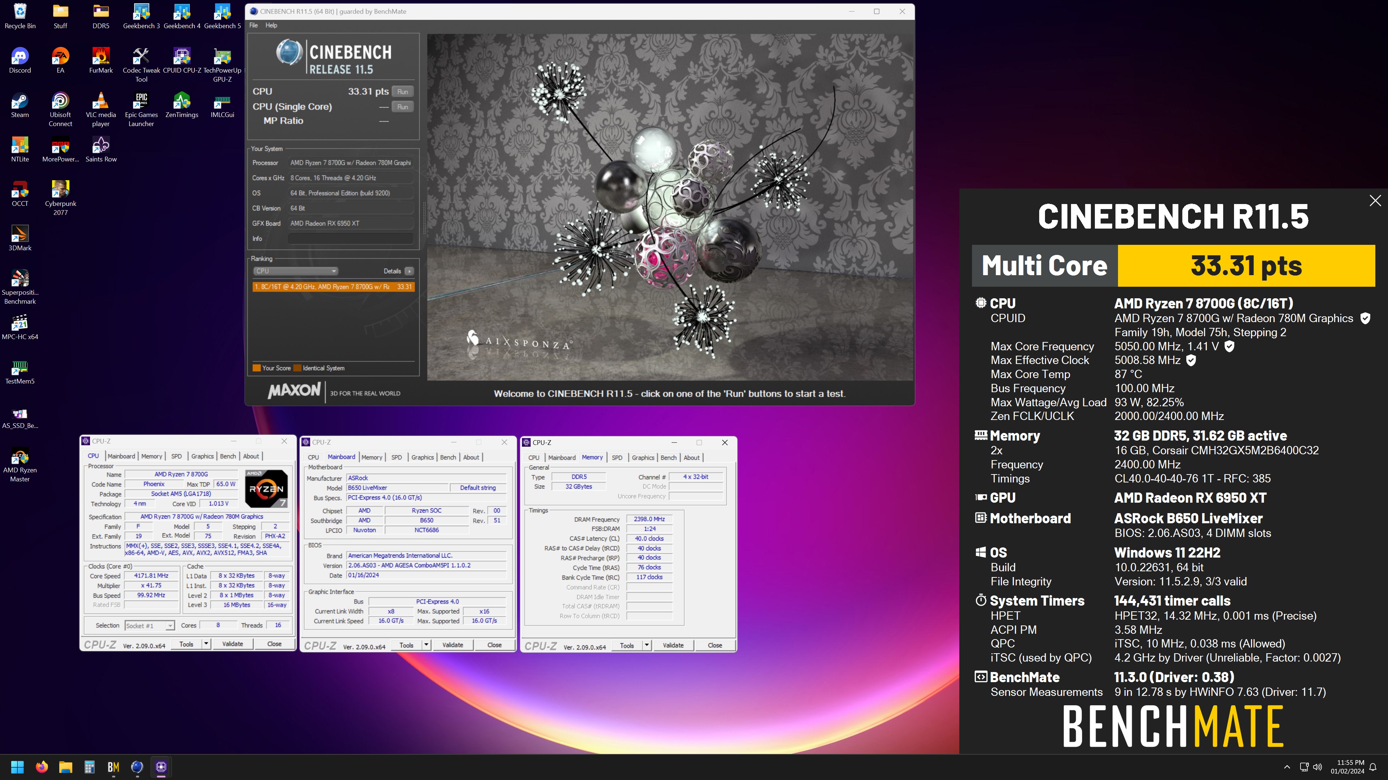Launch the ZenTimings shortcut
This screenshot has width=1388, height=780.
[181, 105]
